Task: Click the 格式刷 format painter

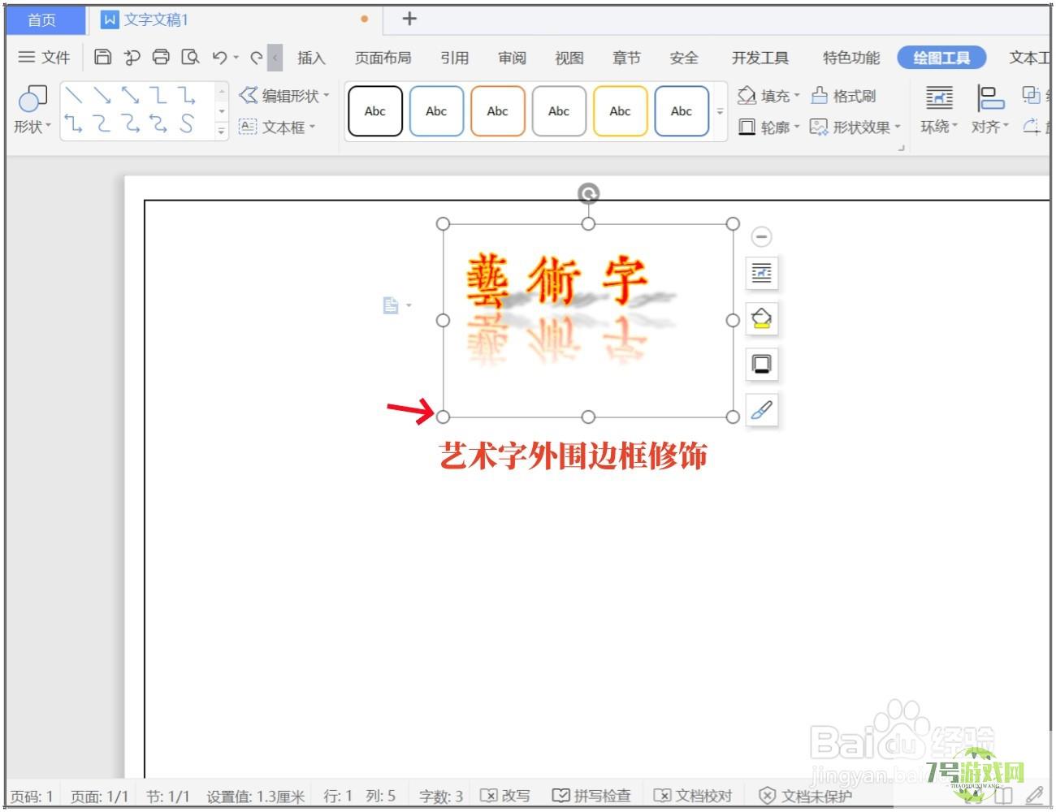Action: tap(844, 96)
